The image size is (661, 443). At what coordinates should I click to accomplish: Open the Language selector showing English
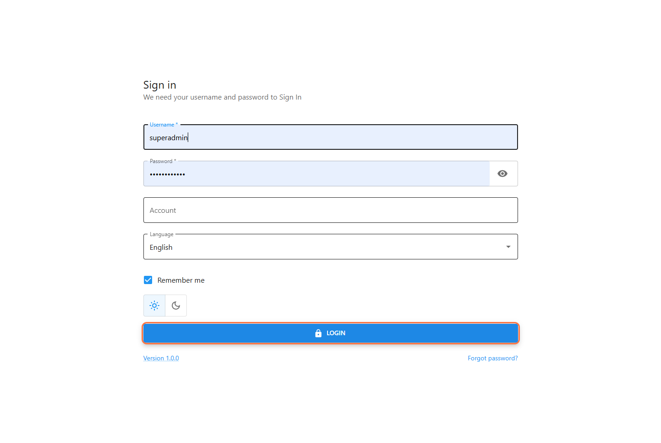tap(320, 247)
